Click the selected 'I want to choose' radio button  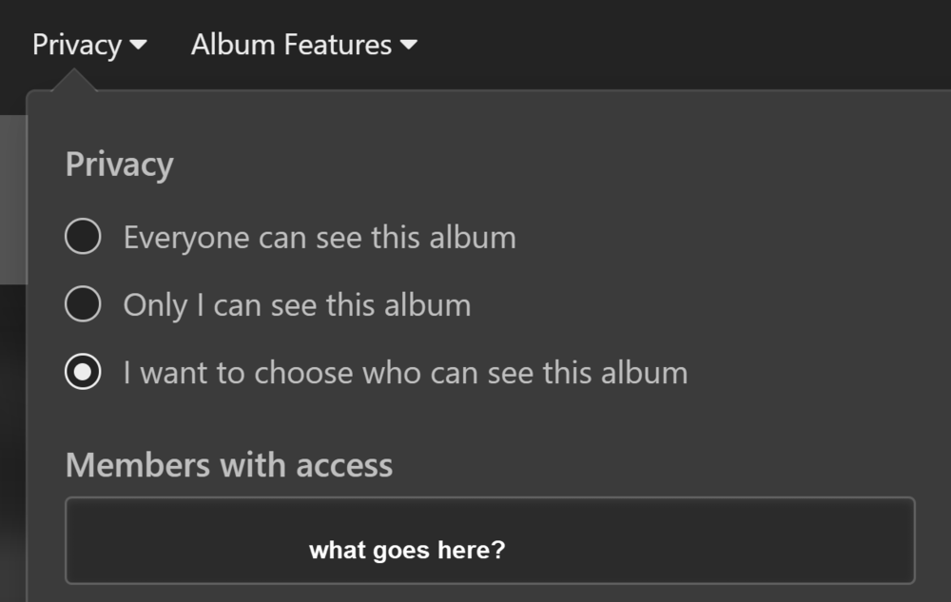click(83, 373)
